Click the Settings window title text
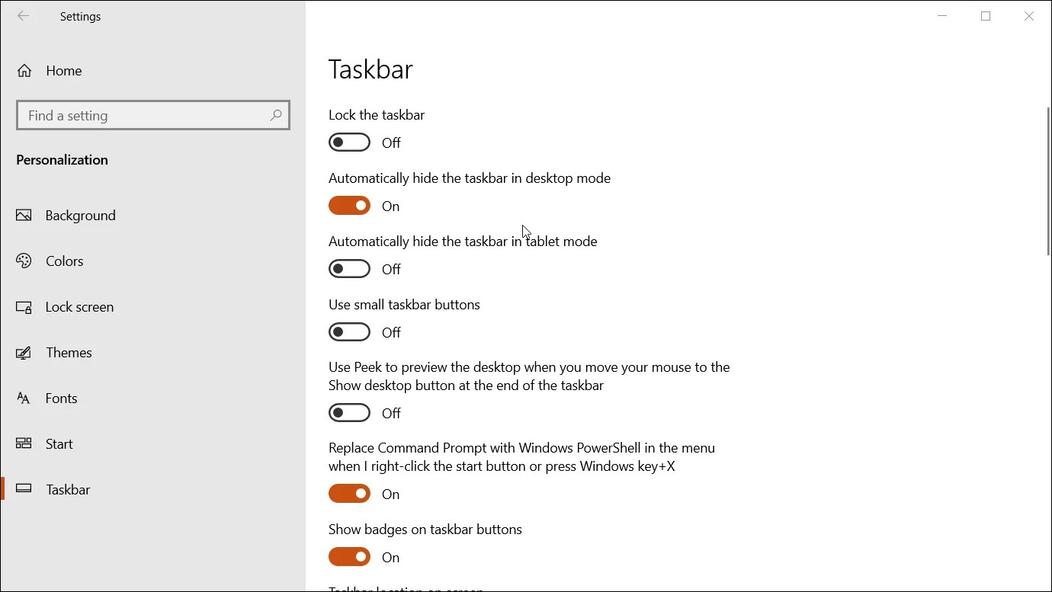 [80, 16]
